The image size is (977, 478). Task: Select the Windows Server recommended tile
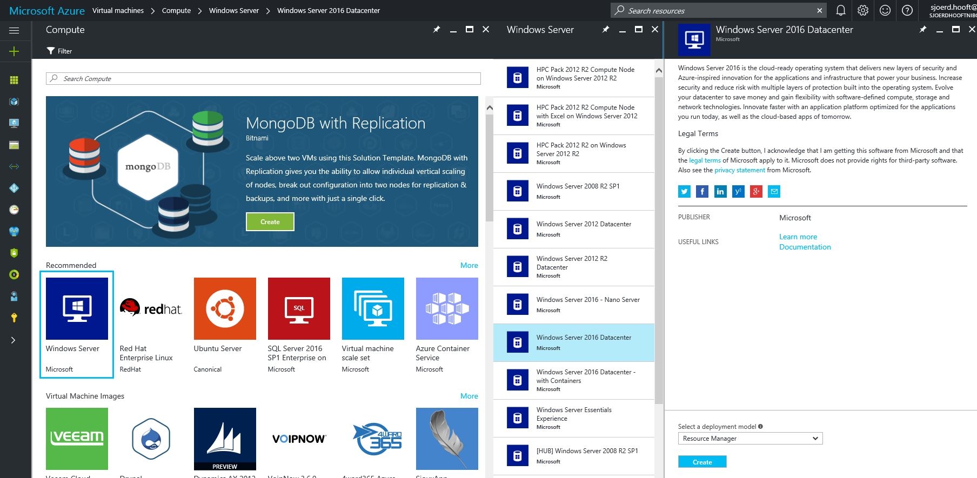(77, 325)
